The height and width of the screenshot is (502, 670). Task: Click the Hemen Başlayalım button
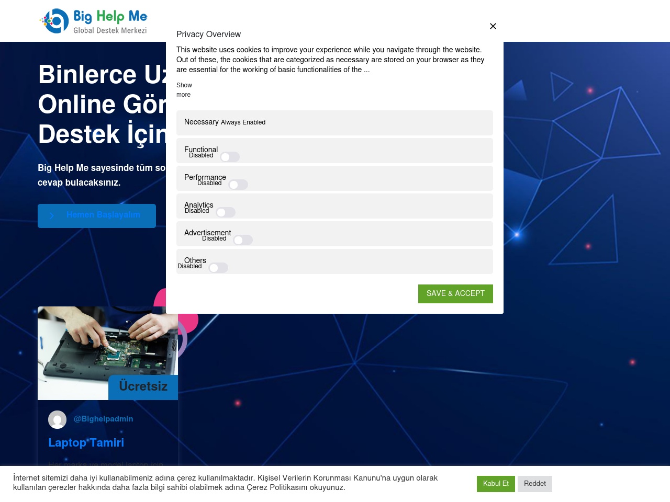coord(97,216)
